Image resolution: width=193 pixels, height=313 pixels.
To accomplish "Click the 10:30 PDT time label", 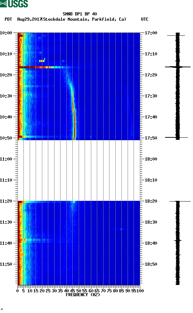I will pos(6,96).
